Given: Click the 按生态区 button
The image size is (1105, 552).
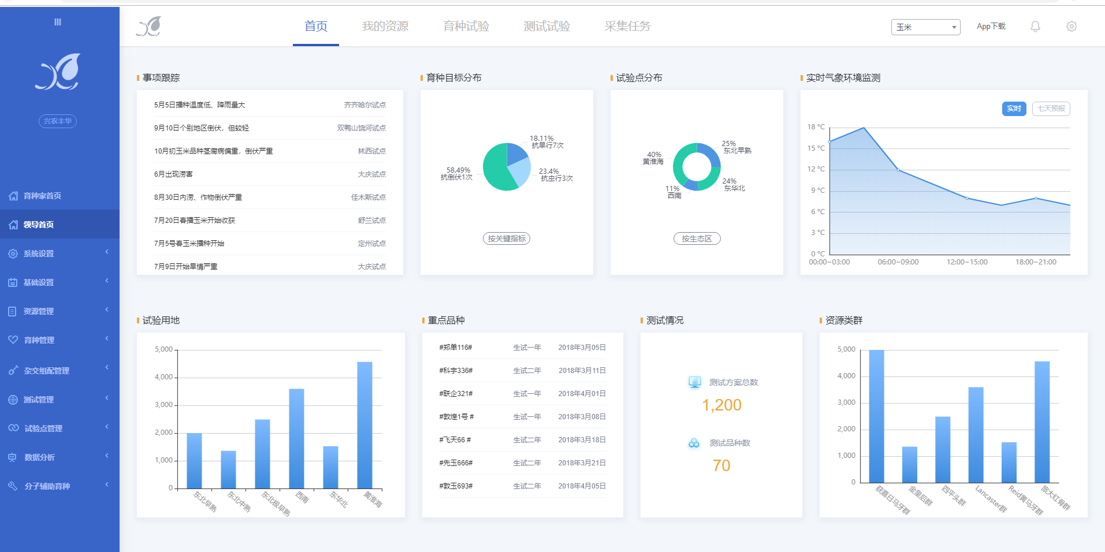Looking at the screenshot, I should (x=697, y=238).
